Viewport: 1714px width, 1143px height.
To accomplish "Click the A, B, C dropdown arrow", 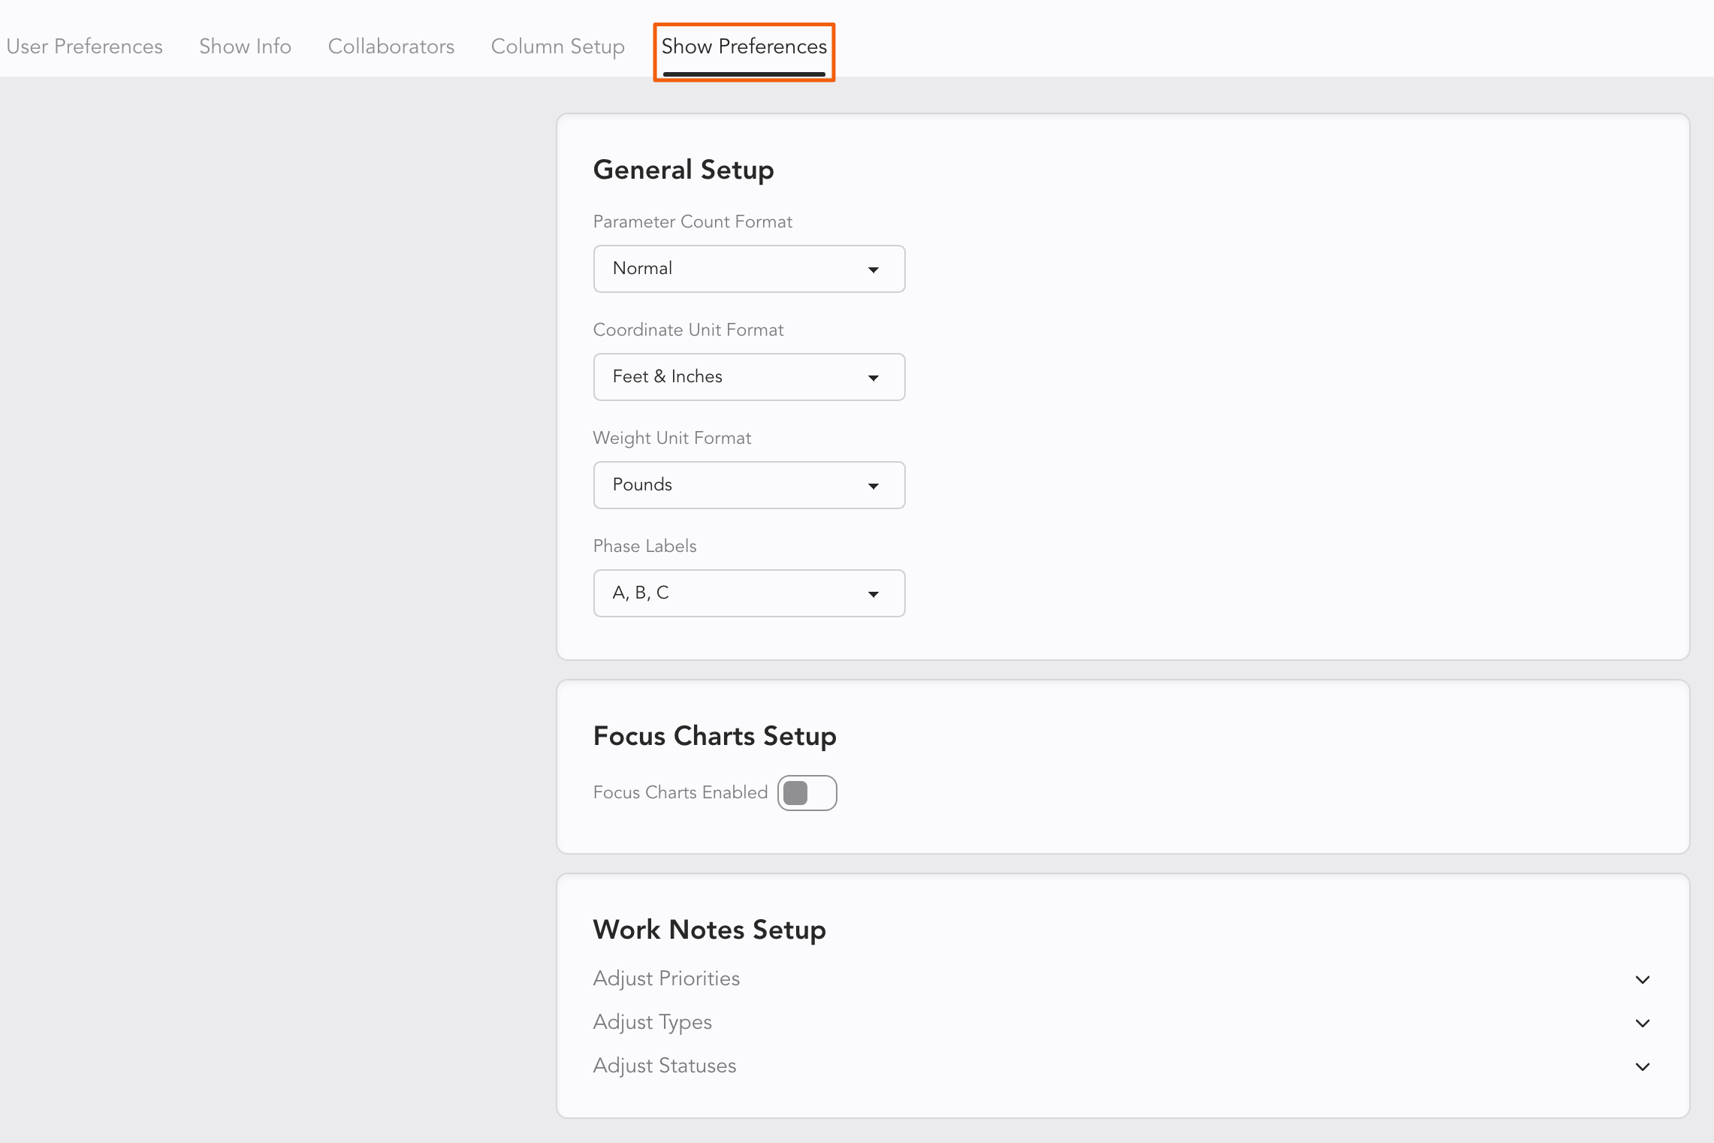I will (x=873, y=594).
